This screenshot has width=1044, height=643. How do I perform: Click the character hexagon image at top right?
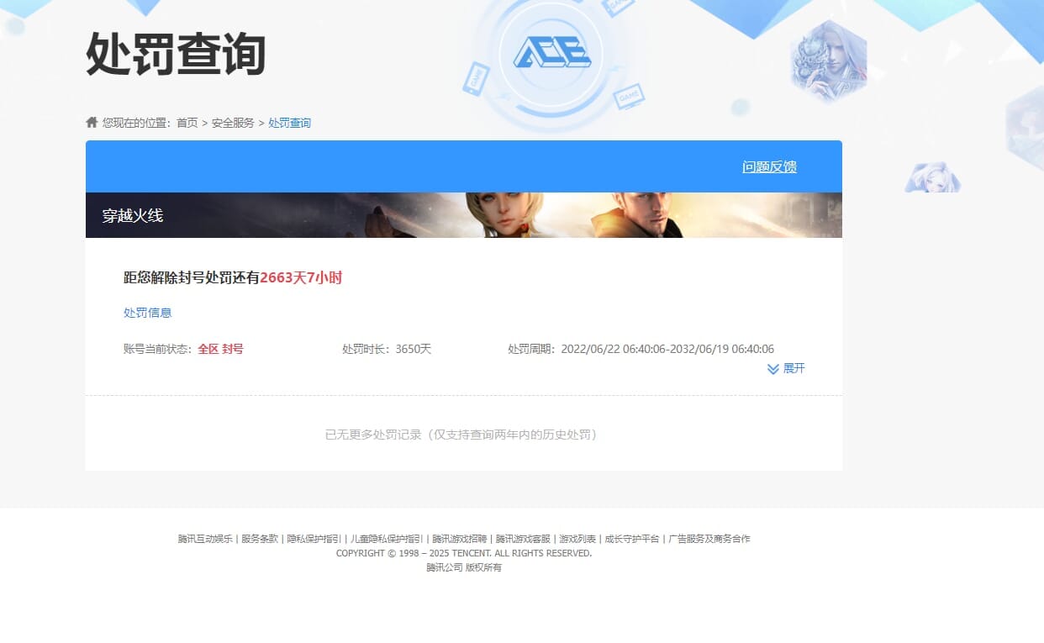click(x=829, y=61)
